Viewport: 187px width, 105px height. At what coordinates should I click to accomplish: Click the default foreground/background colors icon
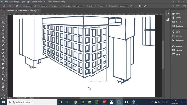pos(1,98)
